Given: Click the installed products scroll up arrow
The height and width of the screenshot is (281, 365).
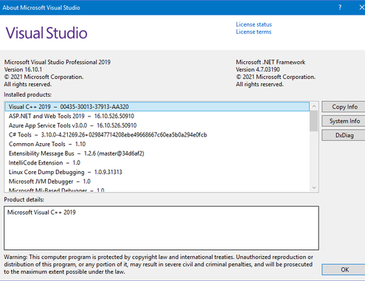Looking at the screenshot, I should pyautogui.click(x=314, y=106).
